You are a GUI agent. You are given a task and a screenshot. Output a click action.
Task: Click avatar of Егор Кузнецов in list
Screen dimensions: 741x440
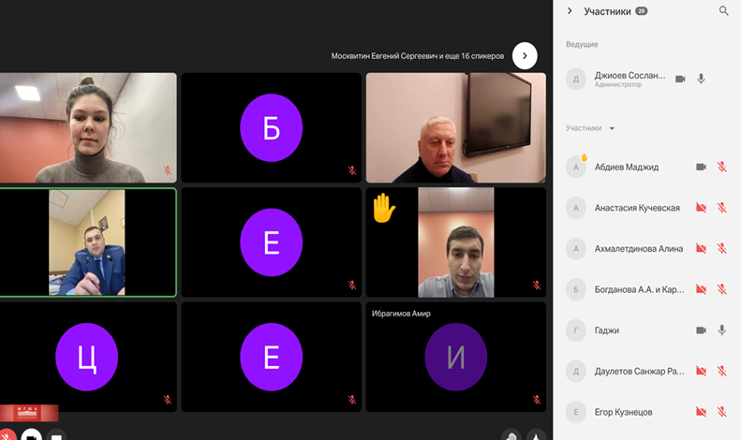pos(576,412)
